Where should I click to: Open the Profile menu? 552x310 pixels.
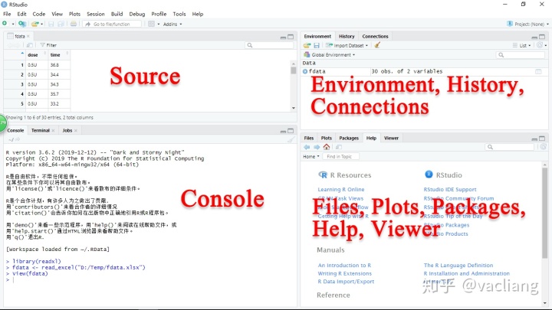(159, 14)
